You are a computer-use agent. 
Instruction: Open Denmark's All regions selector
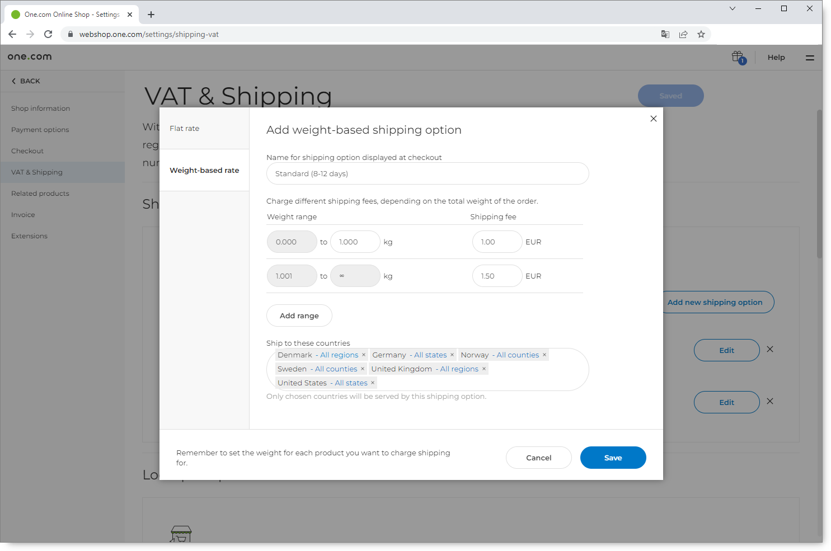338,355
